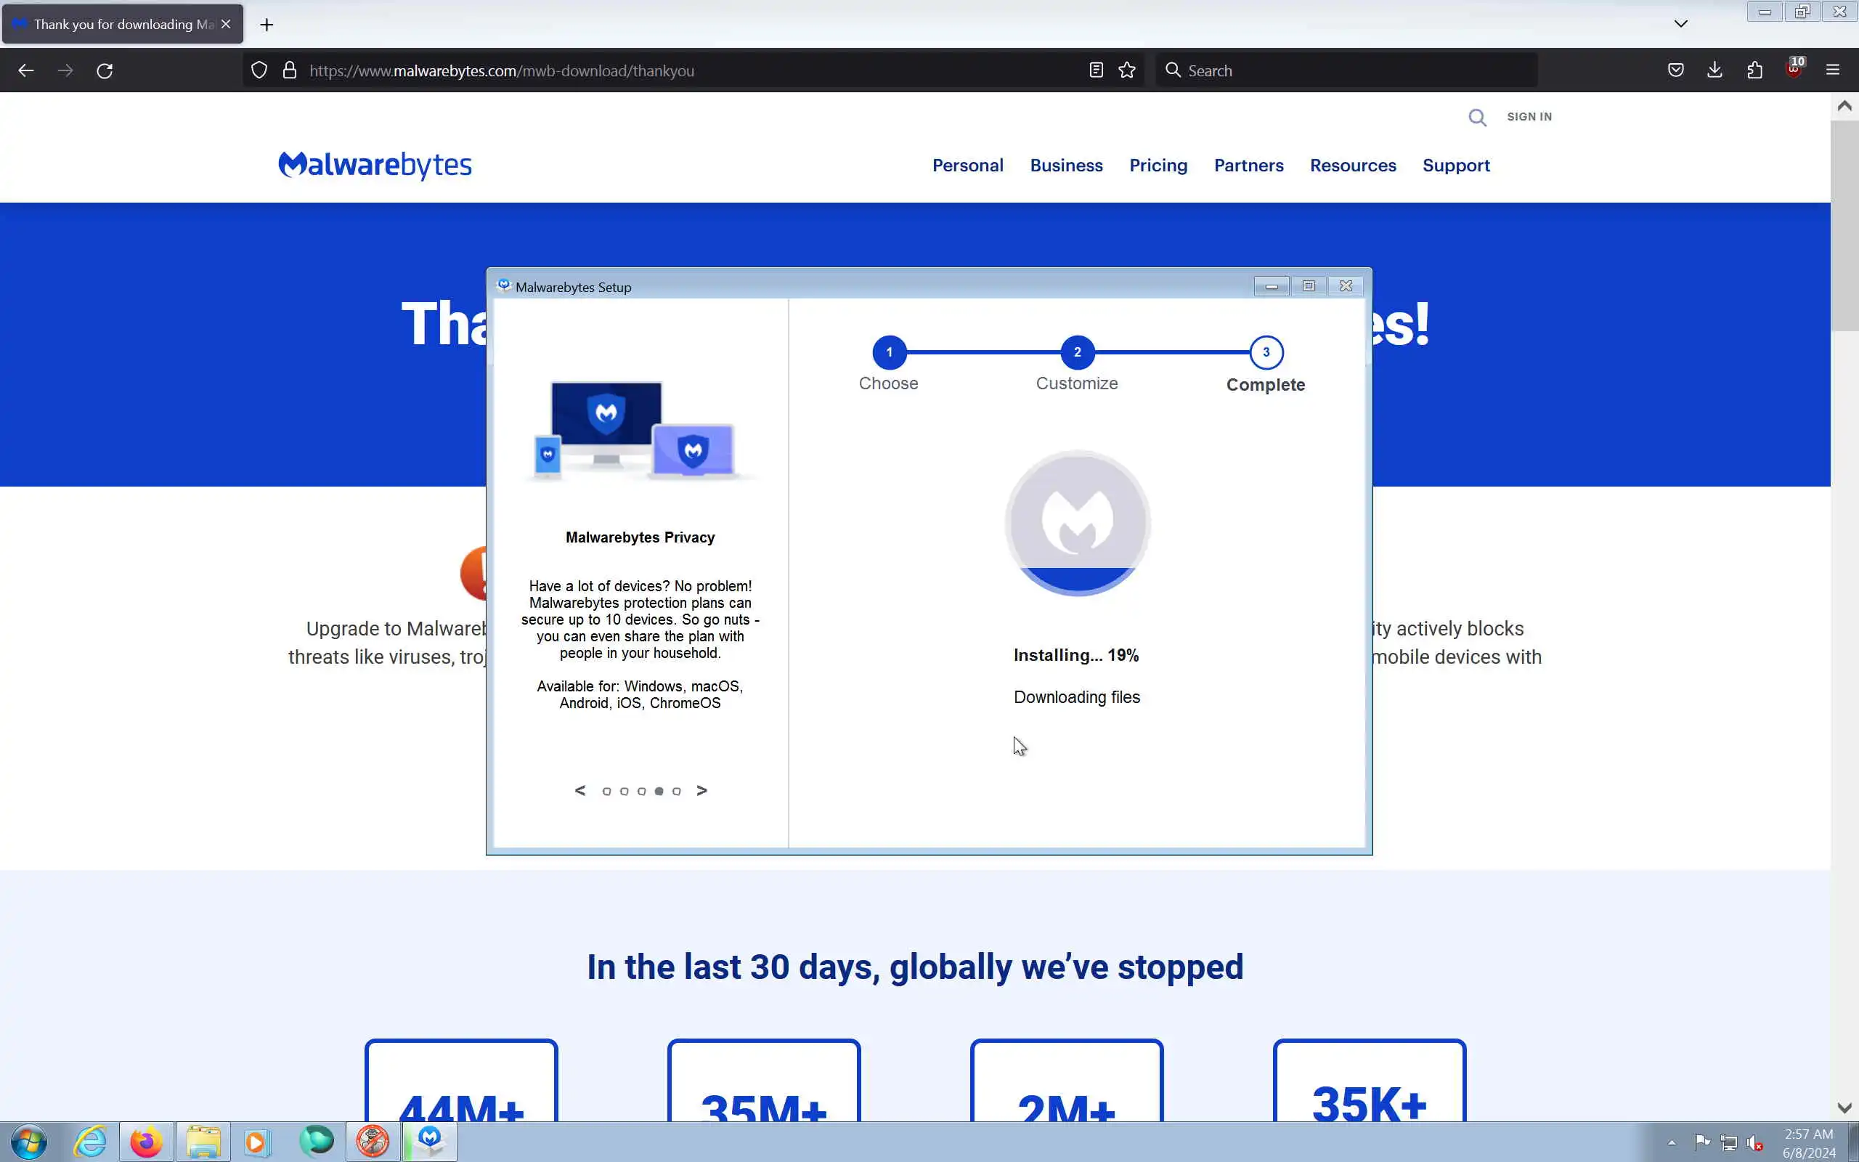Reload the page with refresh icon
Viewport: 1859px width, 1162px height.
click(105, 70)
